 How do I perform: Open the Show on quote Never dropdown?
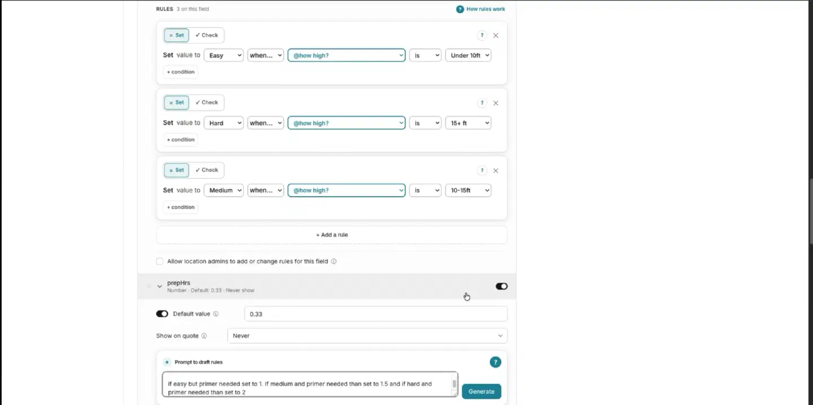(368, 336)
